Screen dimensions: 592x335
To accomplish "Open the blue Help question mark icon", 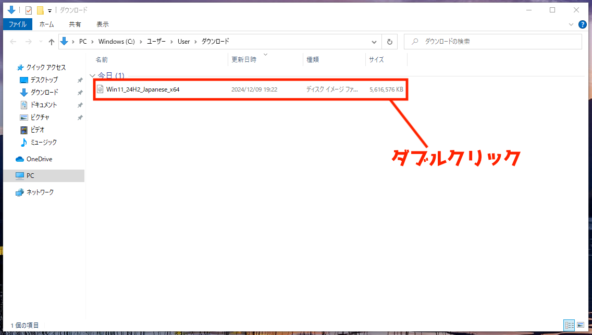I will pos(582,24).
